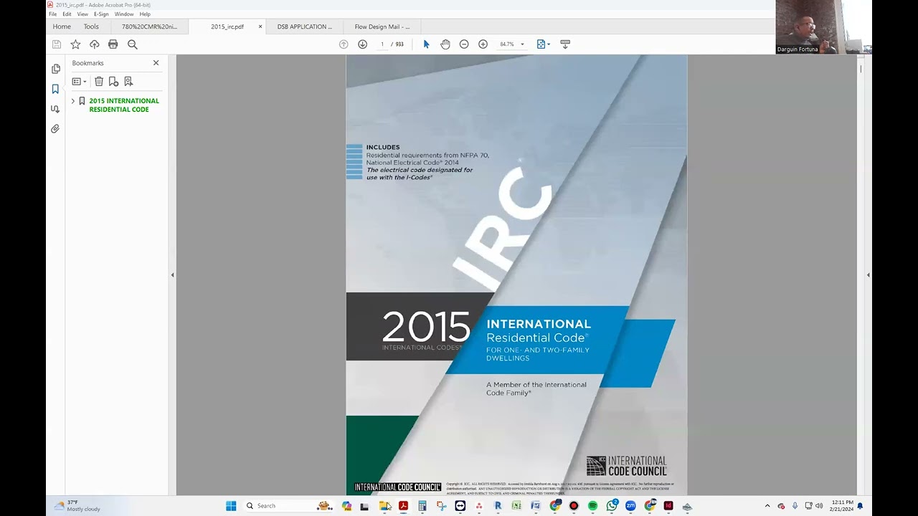Select the 2015 INTERNATIONAL RESIDENTIAL CODE bookmark
The height and width of the screenshot is (516, 918).
click(x=124, y=105)
